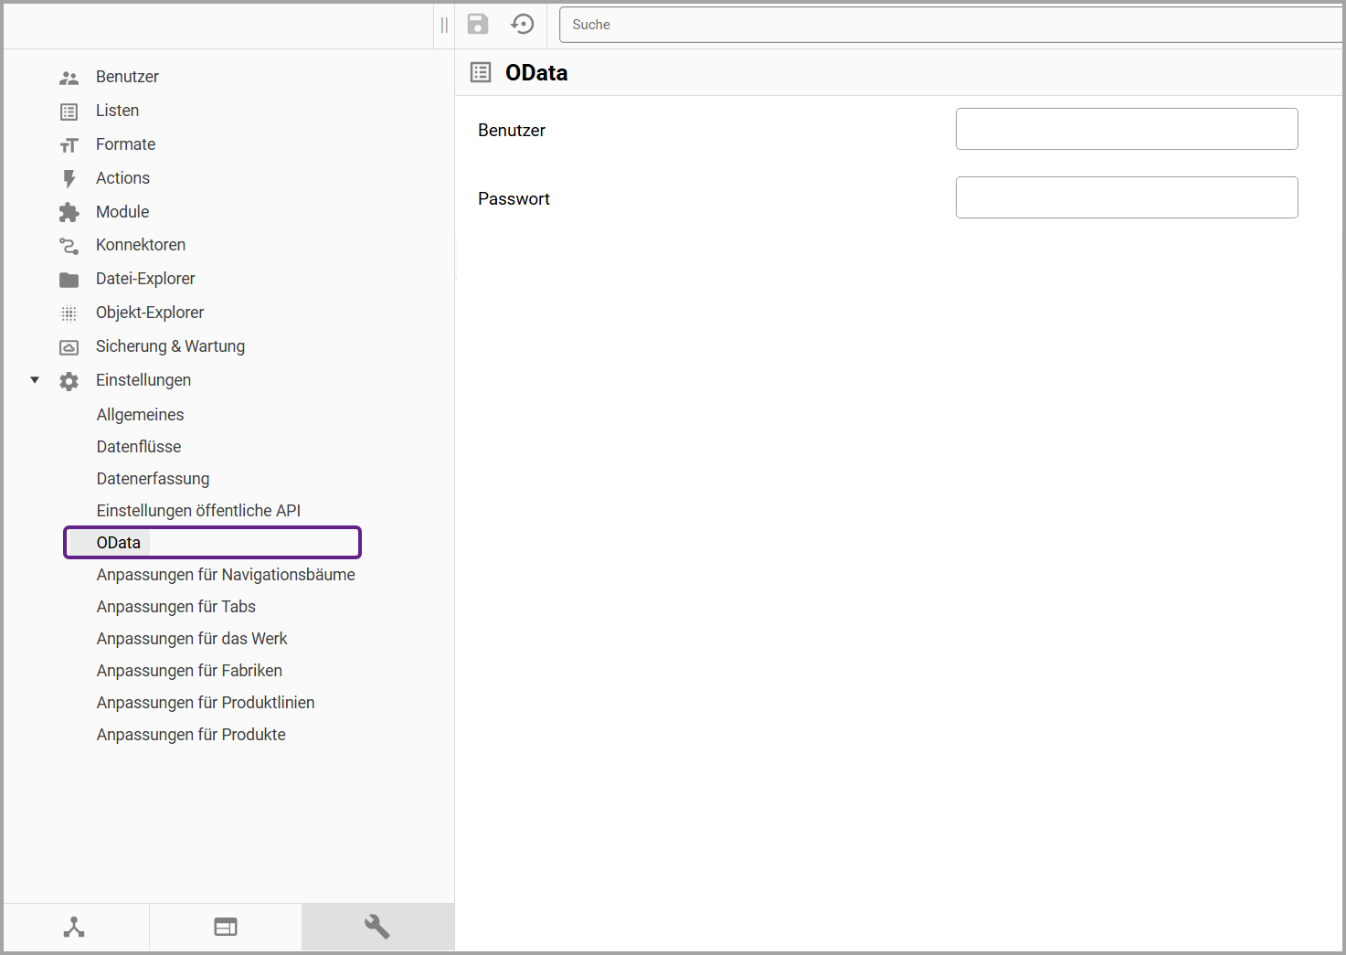Image resolution: width=1346 pixels, height=955 pixels.
Task: Click the save disk icon in toolbar
Action: click(x=478, y=25)
